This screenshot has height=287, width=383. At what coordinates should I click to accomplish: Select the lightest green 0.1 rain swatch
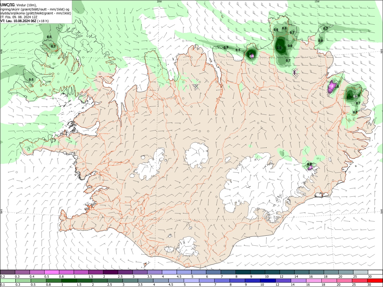tap(7, 280)
